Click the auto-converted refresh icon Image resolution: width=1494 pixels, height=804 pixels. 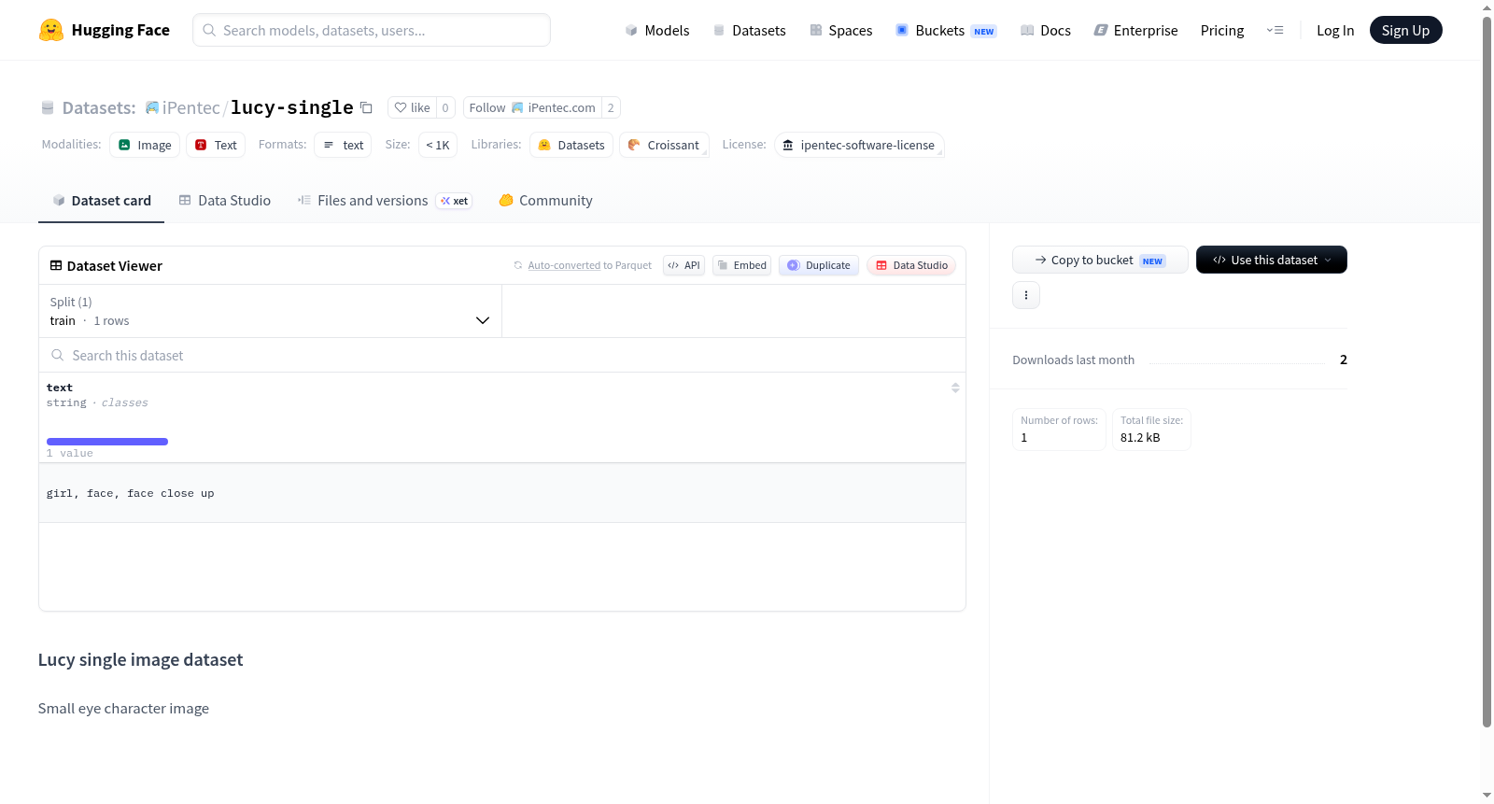point(518,266)
